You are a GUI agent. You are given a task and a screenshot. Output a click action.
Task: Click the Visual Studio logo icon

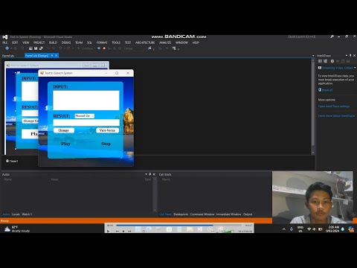(x=5, y=37)
